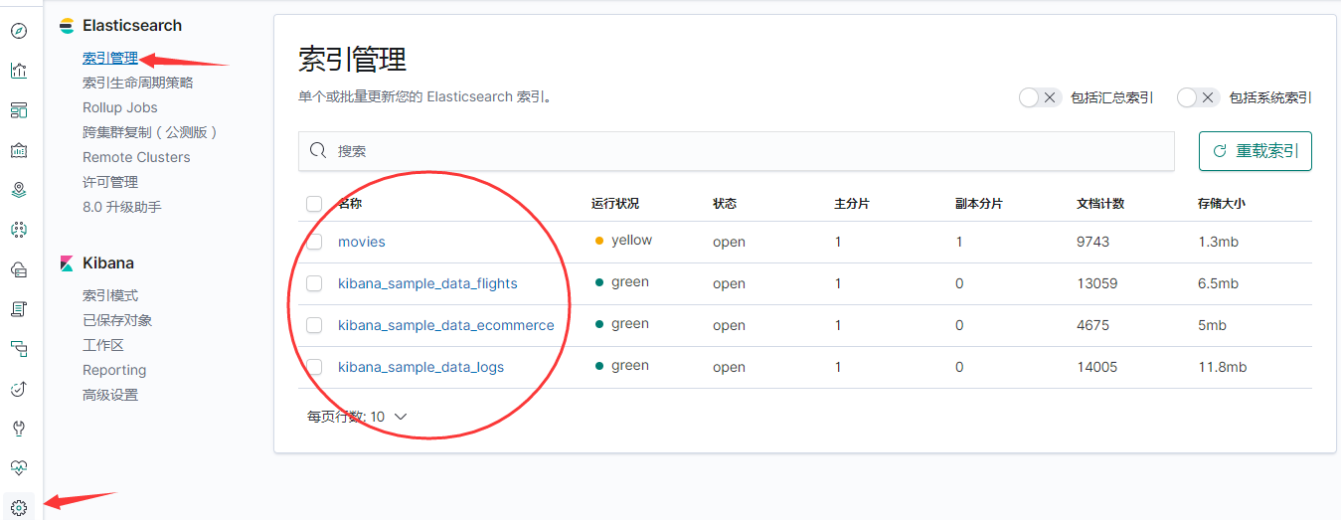Select Rollup Jobs in the side menu

coord(120,107)
